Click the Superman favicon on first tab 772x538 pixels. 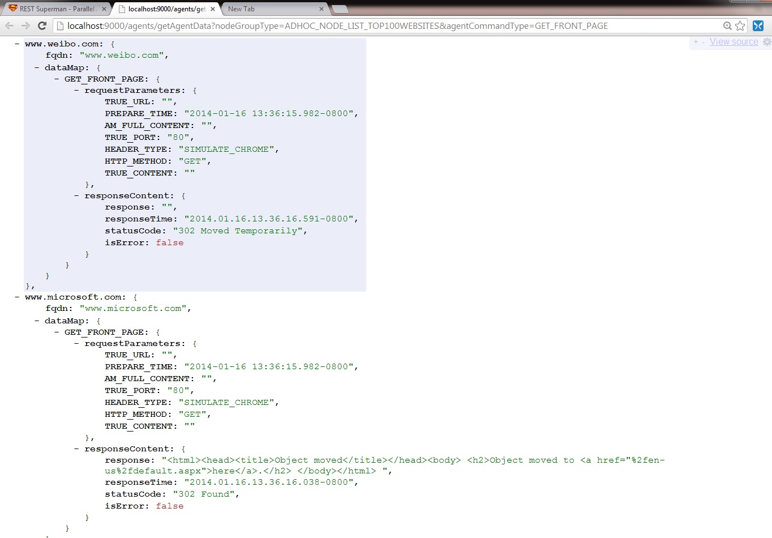pyautogui.click(x=13, y=8)
